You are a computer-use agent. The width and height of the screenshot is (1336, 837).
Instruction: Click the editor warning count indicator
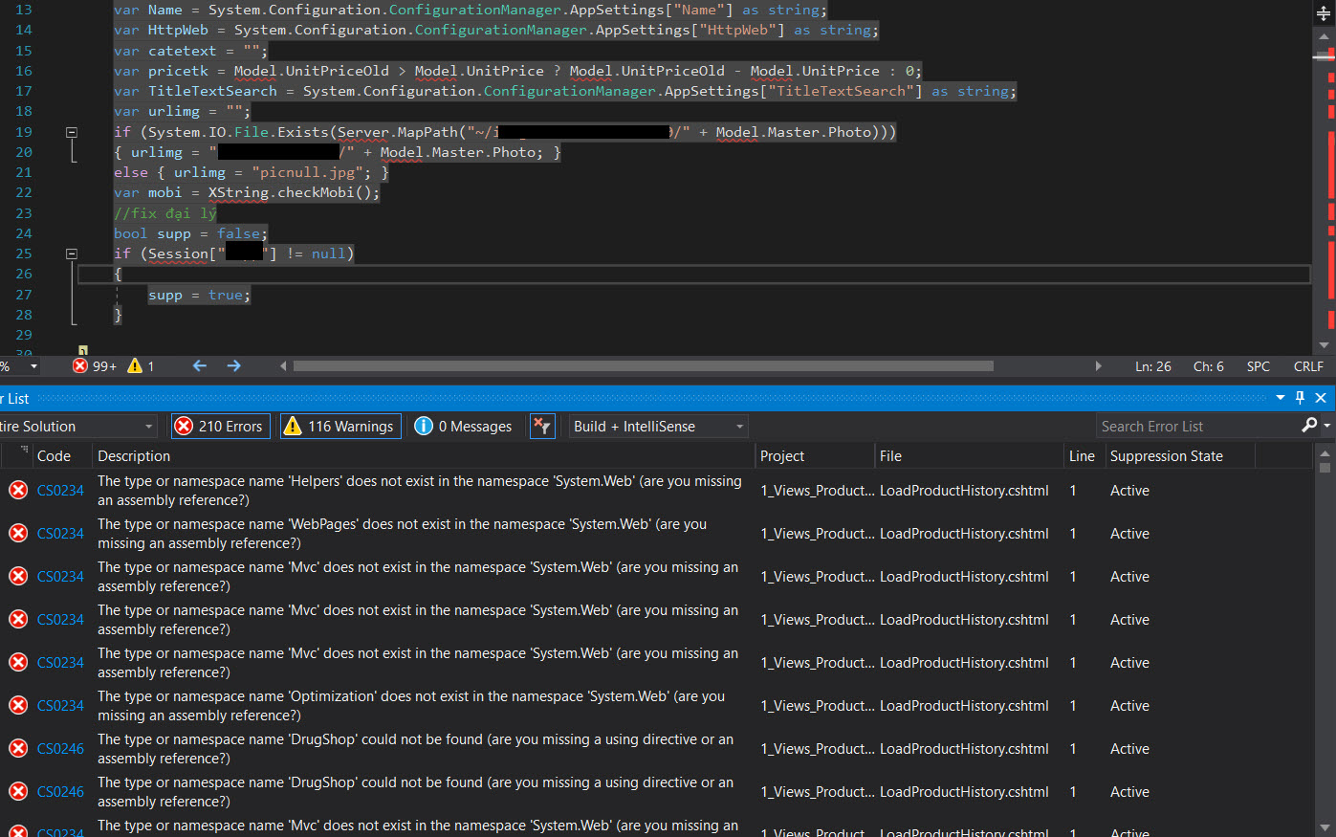coord(141,366)
